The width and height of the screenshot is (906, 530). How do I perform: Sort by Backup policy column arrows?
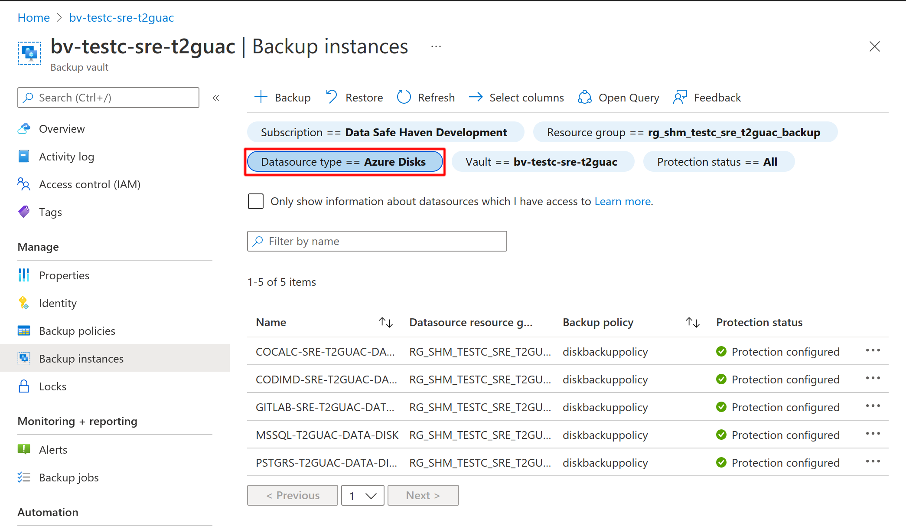click(692, 322)
